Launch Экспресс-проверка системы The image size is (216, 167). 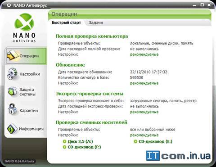tap(90, 94)
